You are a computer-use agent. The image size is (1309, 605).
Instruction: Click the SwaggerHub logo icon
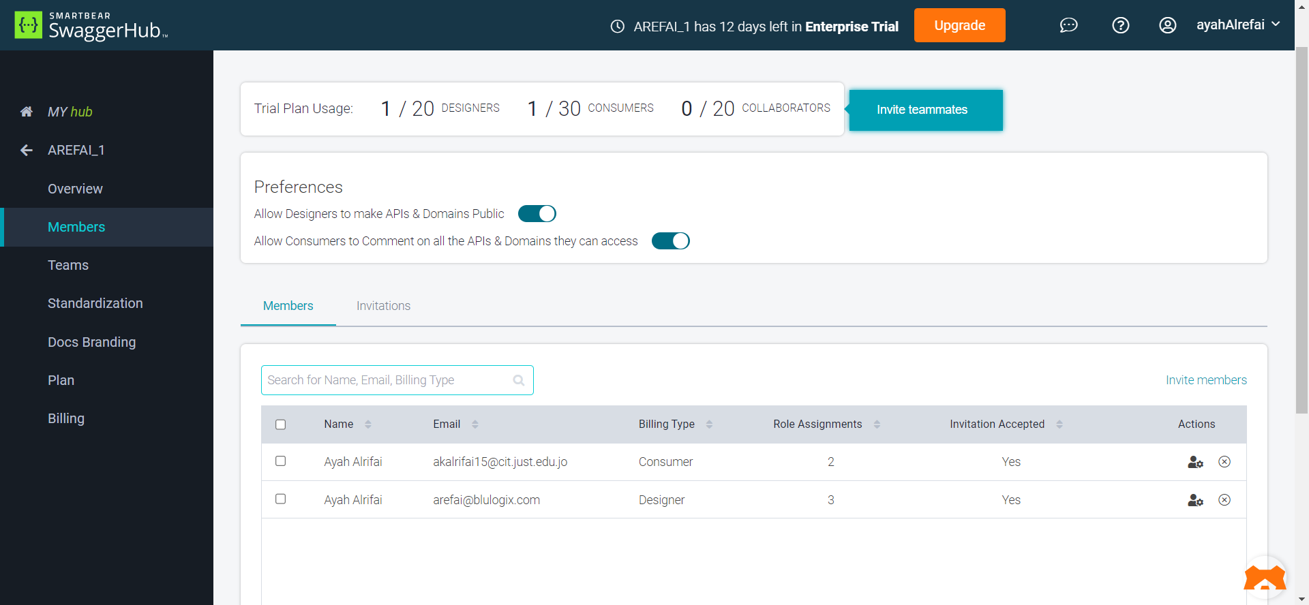(x=28, y=25)
